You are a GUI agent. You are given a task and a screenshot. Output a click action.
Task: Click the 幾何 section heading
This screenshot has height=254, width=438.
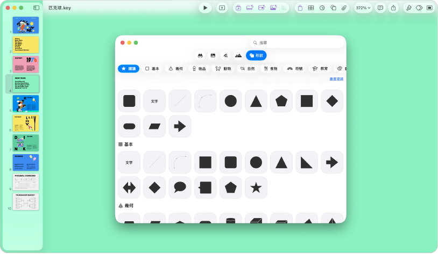click(x=126, y=206)
